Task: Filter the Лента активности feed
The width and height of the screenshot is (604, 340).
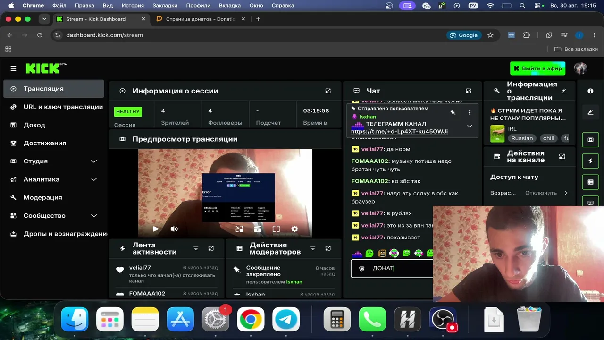Action: point(196,248)
